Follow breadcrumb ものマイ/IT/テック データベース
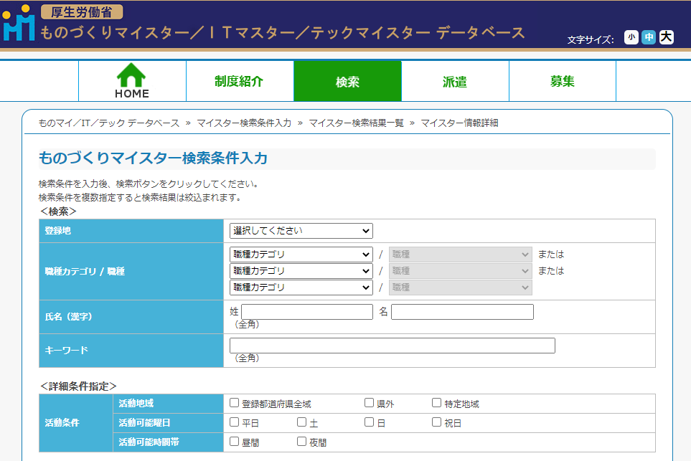 pos(109,123)
